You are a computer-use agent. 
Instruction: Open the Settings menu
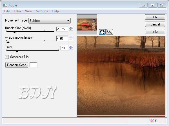pos(42,11)
